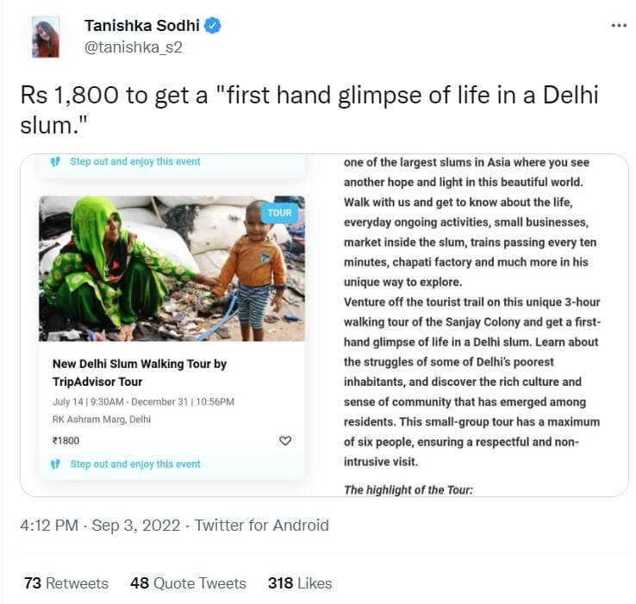Click the New Delhi Slum Walking Tour title
Viewport: 636px width, 604px height.
140,372
